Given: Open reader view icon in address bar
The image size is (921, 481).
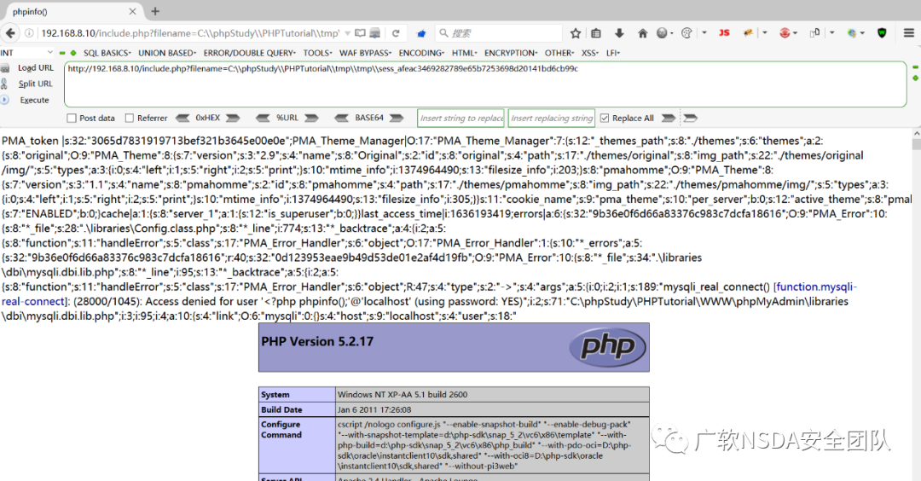Looking at the screenshot, I should click(360, 33).
